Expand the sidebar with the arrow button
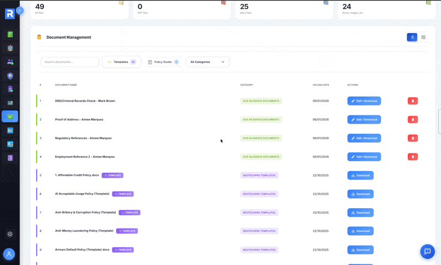 point(20,10)
